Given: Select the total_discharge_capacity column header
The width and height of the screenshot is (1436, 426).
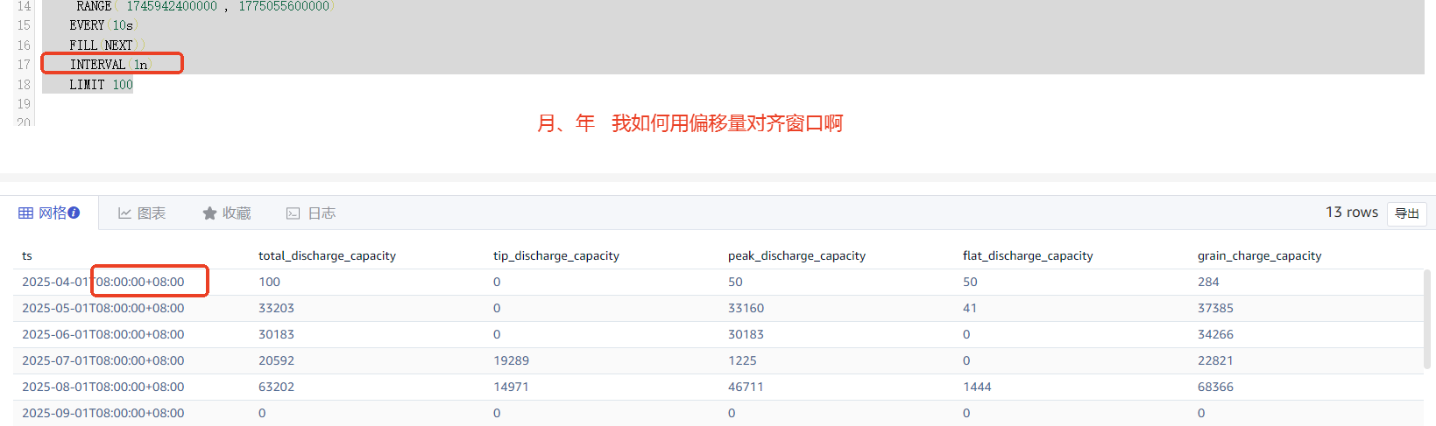Looking at the screenshot, I should click(327, 256).
